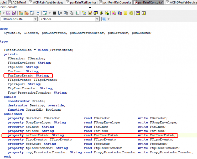Click the 'type' keyword line
The image size is (197, 159).
(4, 42)
